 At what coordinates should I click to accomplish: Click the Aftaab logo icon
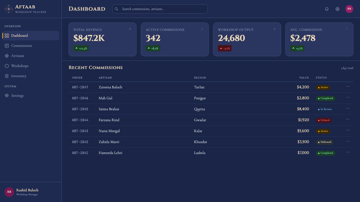tap(9, 9)
